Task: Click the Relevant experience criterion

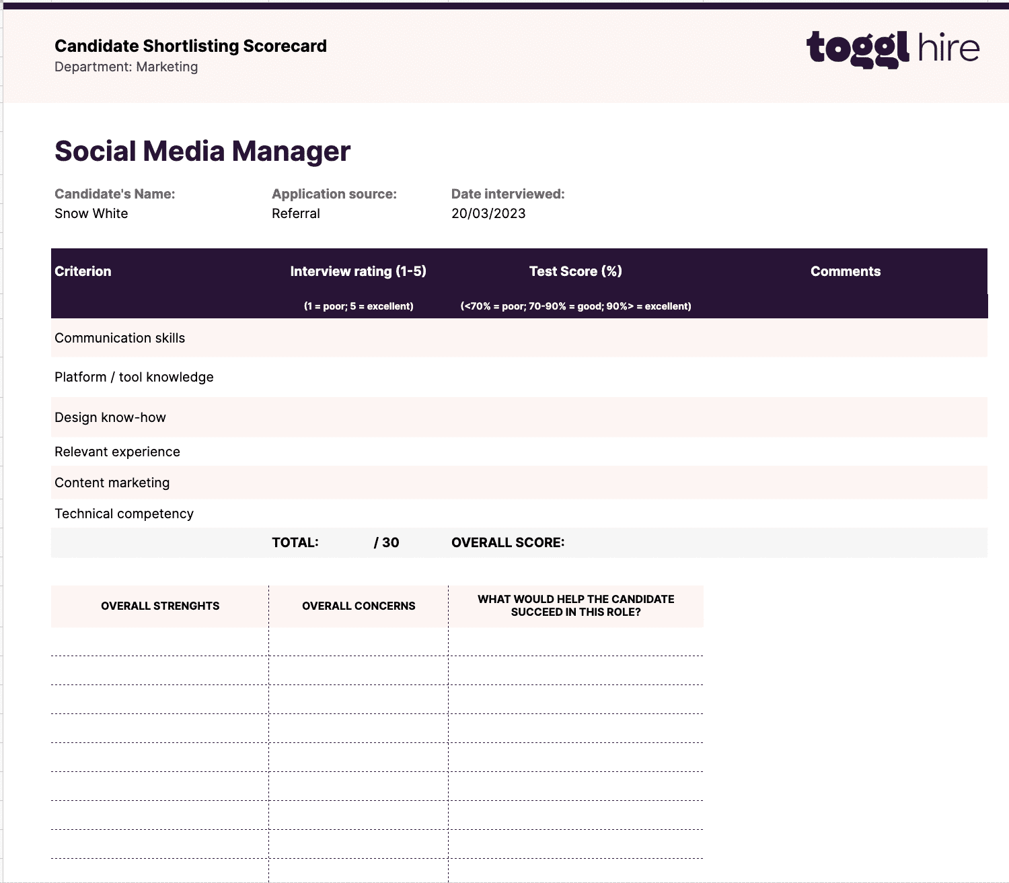Action: 118,452
